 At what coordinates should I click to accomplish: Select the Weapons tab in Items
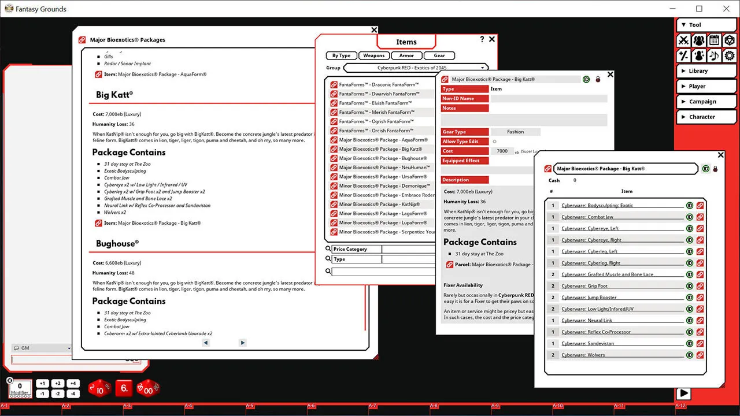click(373, 55)
